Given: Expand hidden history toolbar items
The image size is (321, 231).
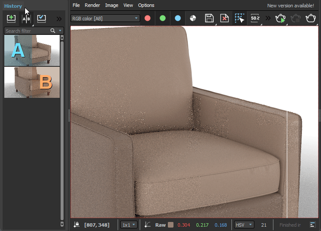Looking at the screenshot, I should [x=59, y=19].
